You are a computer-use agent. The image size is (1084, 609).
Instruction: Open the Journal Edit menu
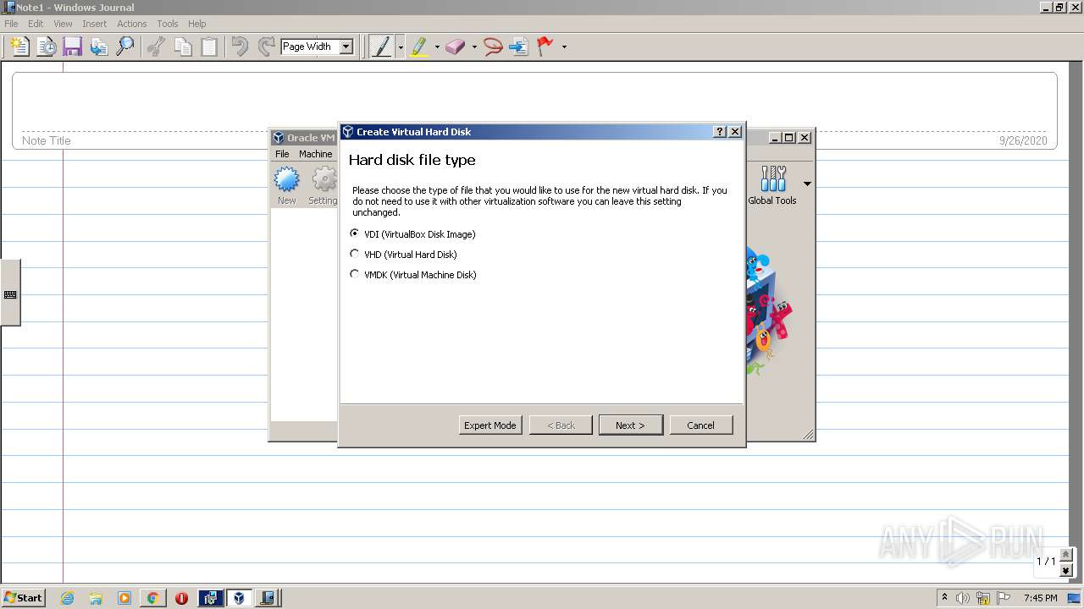(x=36, y=24)
